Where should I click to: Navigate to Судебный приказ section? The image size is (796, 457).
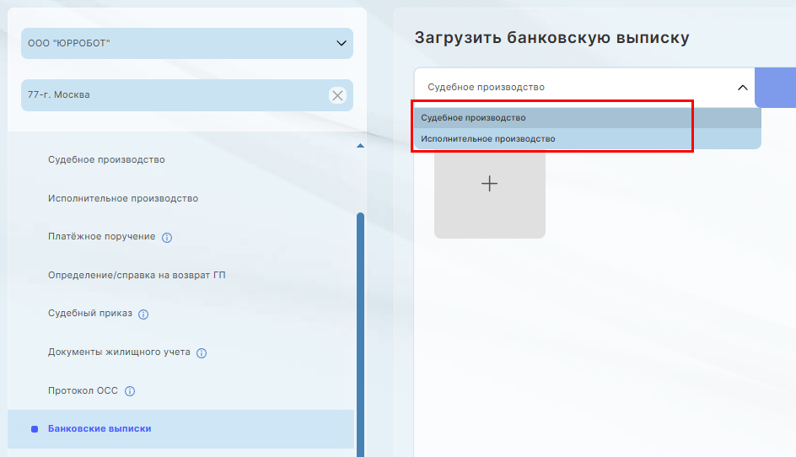(x=90, y=314)
